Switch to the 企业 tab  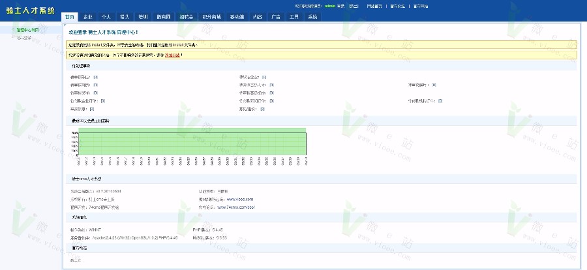pyautogui.click(x=88, y=17)
